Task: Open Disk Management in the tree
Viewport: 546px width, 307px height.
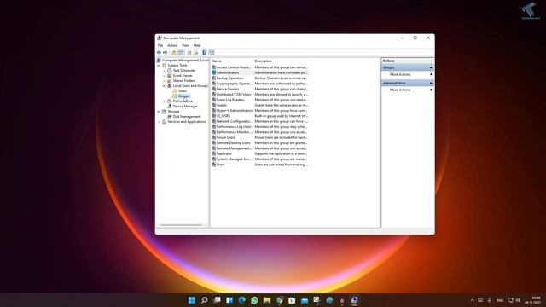Action: (187, 117)
